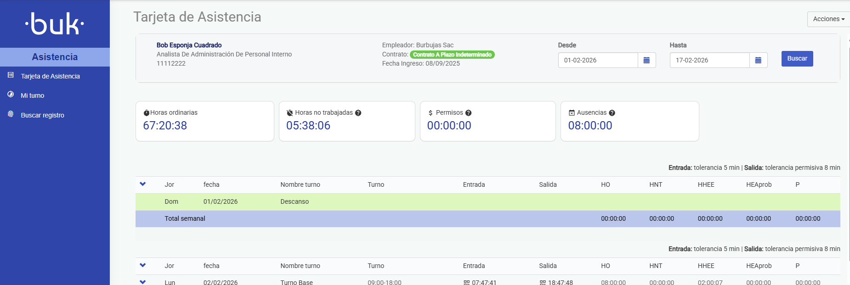Collapse first week table with header chevron
This screenshot has height=285, width=850.
(x=142, y=184)
